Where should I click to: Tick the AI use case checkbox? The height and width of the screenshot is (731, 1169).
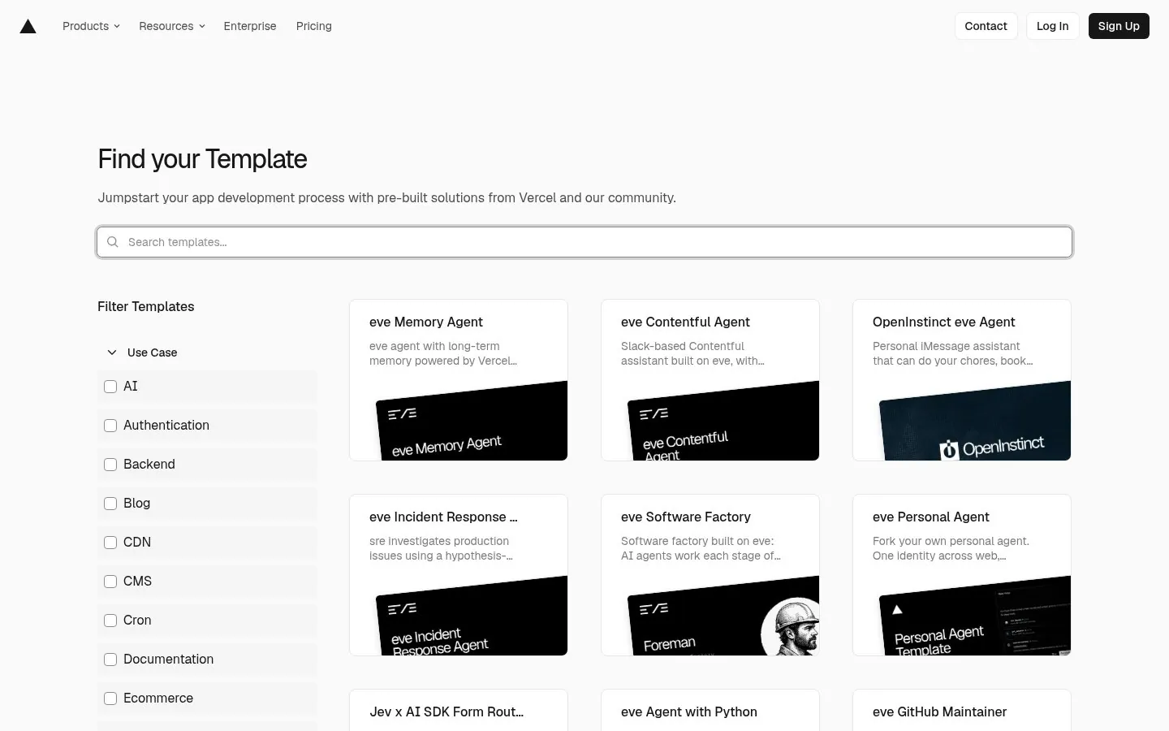click(x=110, y=387)
